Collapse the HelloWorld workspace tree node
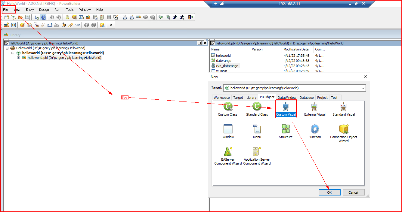This screenshot has height=212, width=402. coord(7,48)
